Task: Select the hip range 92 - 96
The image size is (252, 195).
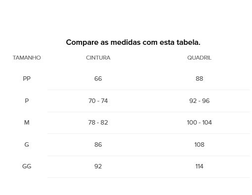Action: pos(199,100)
